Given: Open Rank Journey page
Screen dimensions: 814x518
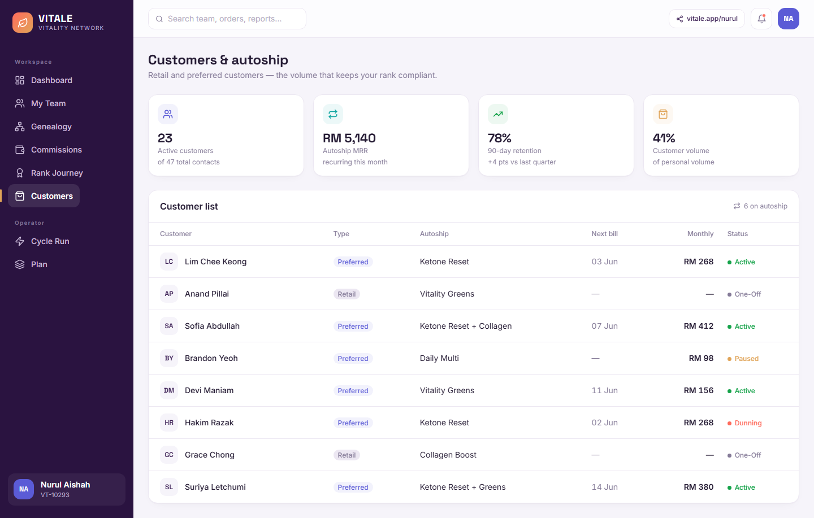Looking at the screenshot, I should coord(49,173).
